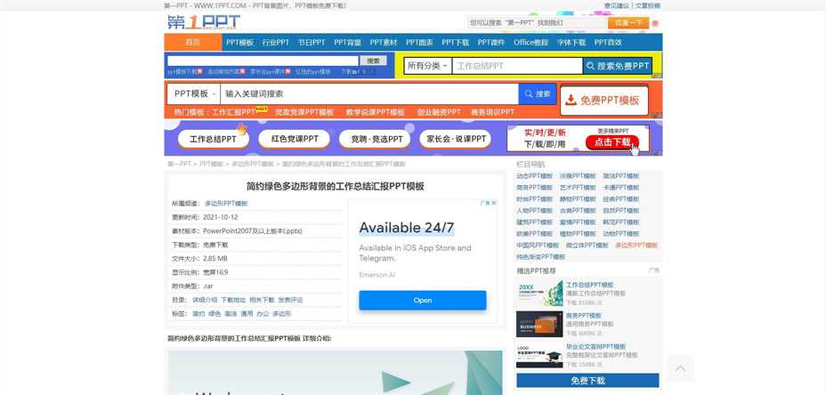
Task: Click the 输入关键词搜索 input field
Action: [x=368, y=93]
